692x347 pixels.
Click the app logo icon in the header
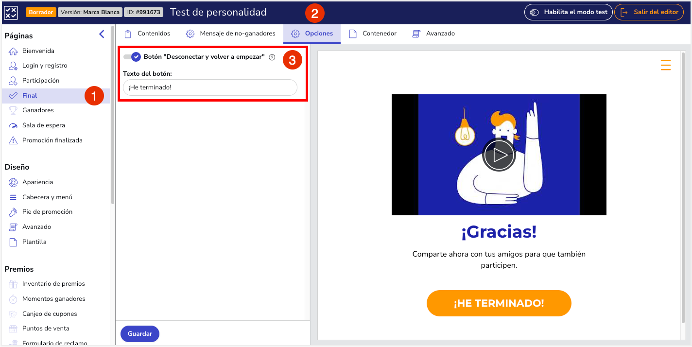[x=11, y=12]
